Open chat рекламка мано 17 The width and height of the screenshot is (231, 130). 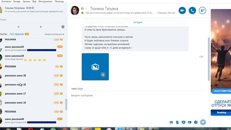33,94
